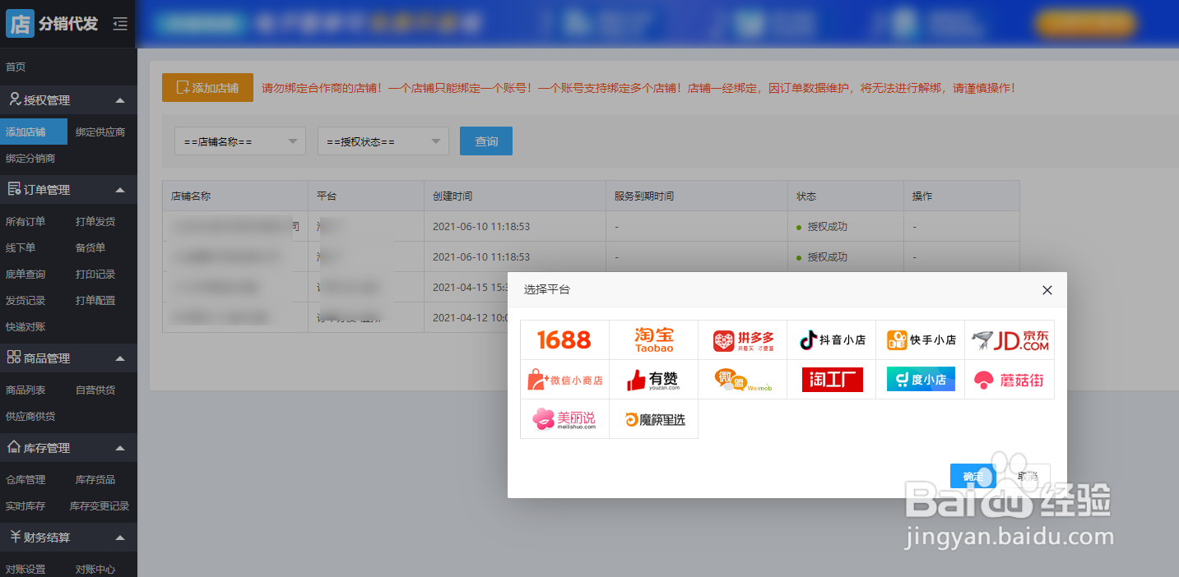Viewport: 1179px width, 577px height.
Task: Choose the 美丽说 platform logo
Action: point(564,418)
